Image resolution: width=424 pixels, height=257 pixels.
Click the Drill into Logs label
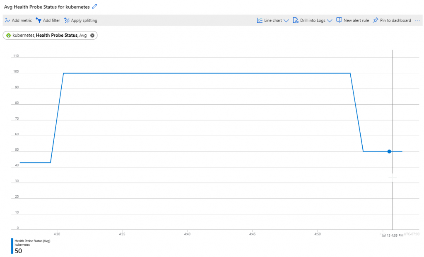[313, 20]
